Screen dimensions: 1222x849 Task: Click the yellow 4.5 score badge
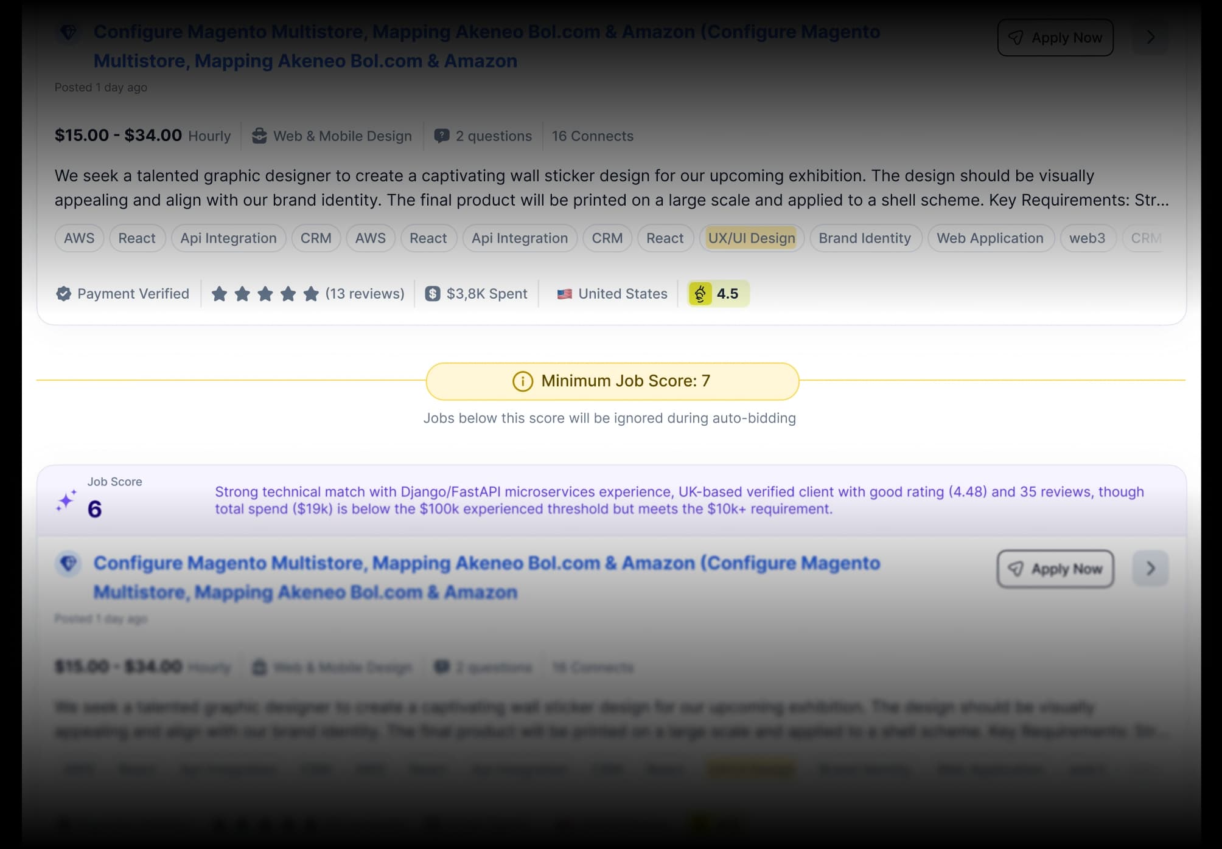[x=718, y=294]
